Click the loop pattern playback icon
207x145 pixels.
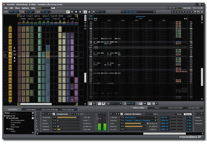pyautogui.click(x=72, y=12)
